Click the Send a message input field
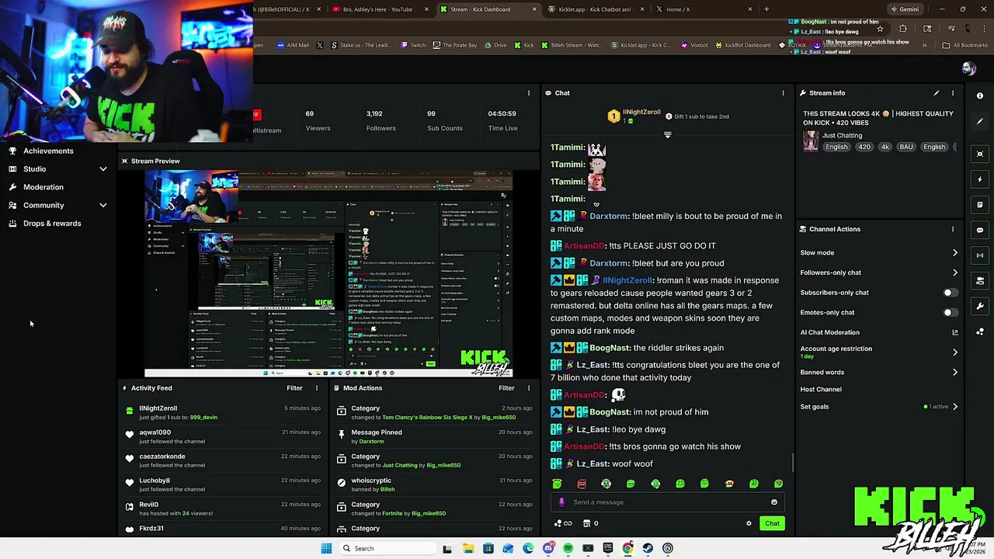 pos(668,502)
